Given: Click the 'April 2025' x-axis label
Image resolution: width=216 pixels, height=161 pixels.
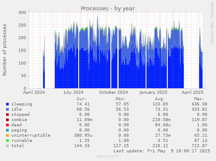Looking at the screenshot, I should (x=193, y=92).
